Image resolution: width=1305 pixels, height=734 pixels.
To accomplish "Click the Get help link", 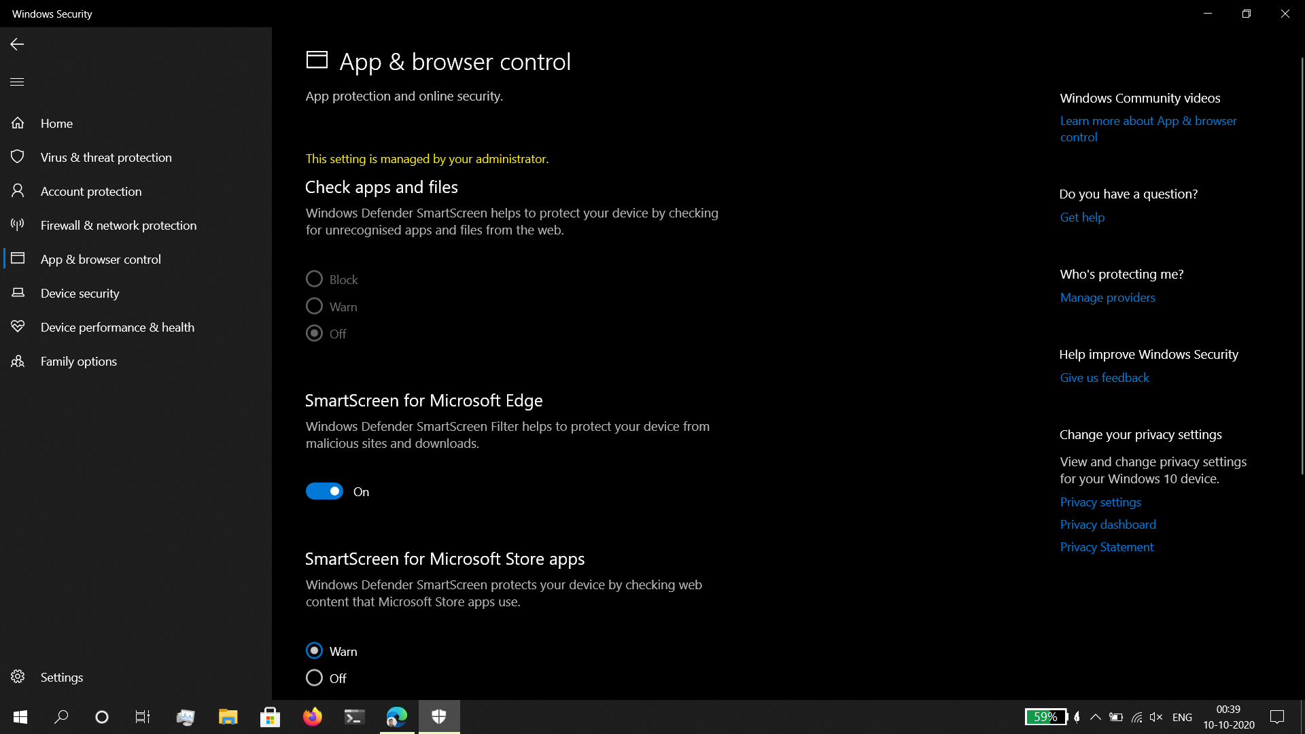I will (x=1082, y=217).
